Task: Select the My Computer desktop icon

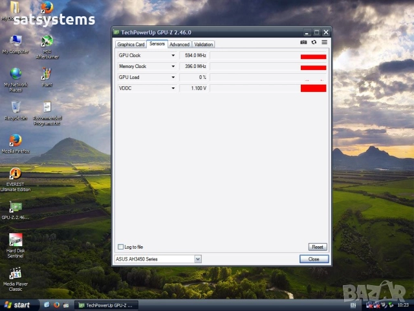Action: [16, 44]
